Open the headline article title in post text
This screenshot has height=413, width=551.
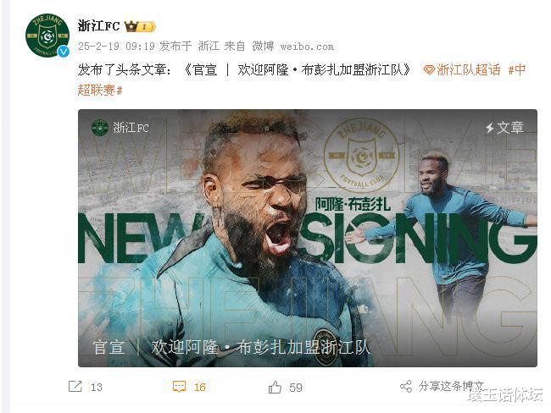[x=298, y=70]
